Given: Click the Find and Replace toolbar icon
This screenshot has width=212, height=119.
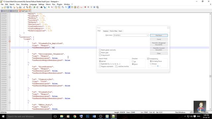Looking at the screenshot, I should (44, 7).
